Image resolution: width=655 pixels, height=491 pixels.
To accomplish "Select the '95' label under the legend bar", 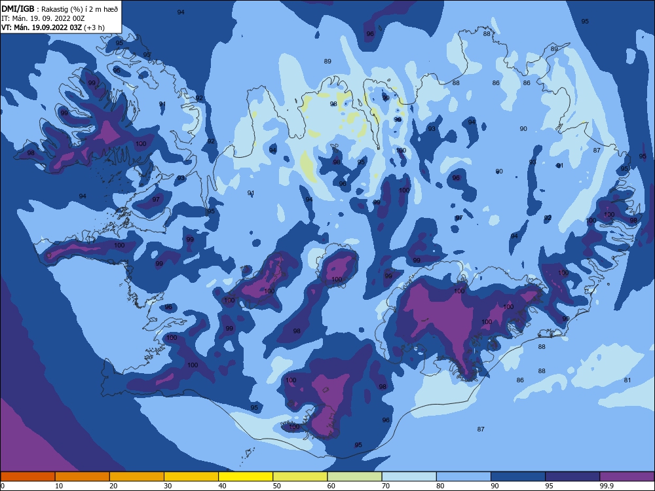I will point(550,486).
